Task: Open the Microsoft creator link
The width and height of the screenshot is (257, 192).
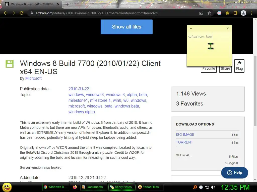Action: [33, 78]
